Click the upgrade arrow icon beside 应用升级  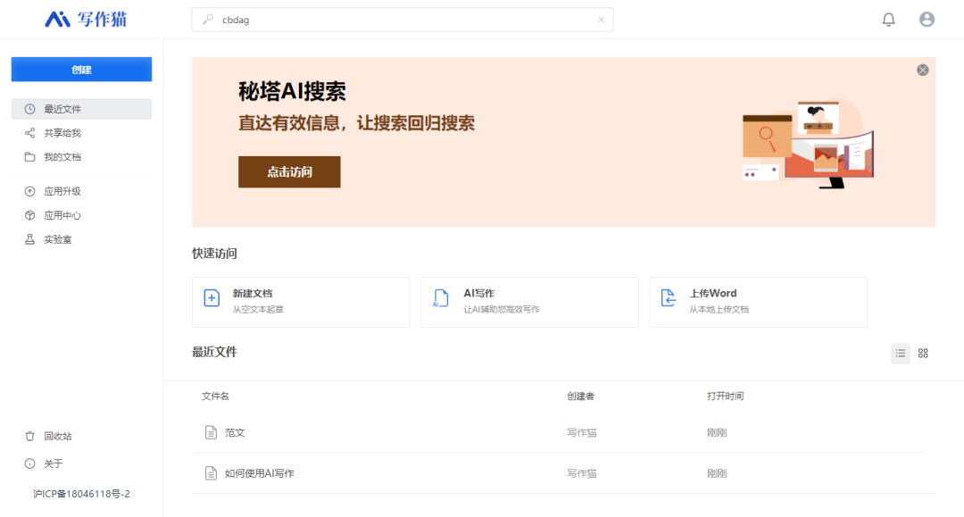point(29,191)
